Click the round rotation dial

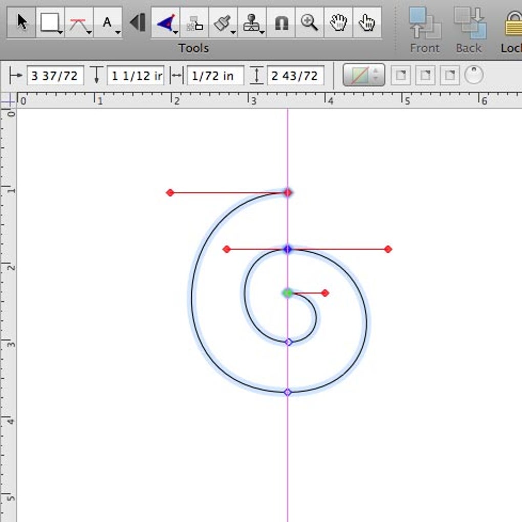point(474,75)
